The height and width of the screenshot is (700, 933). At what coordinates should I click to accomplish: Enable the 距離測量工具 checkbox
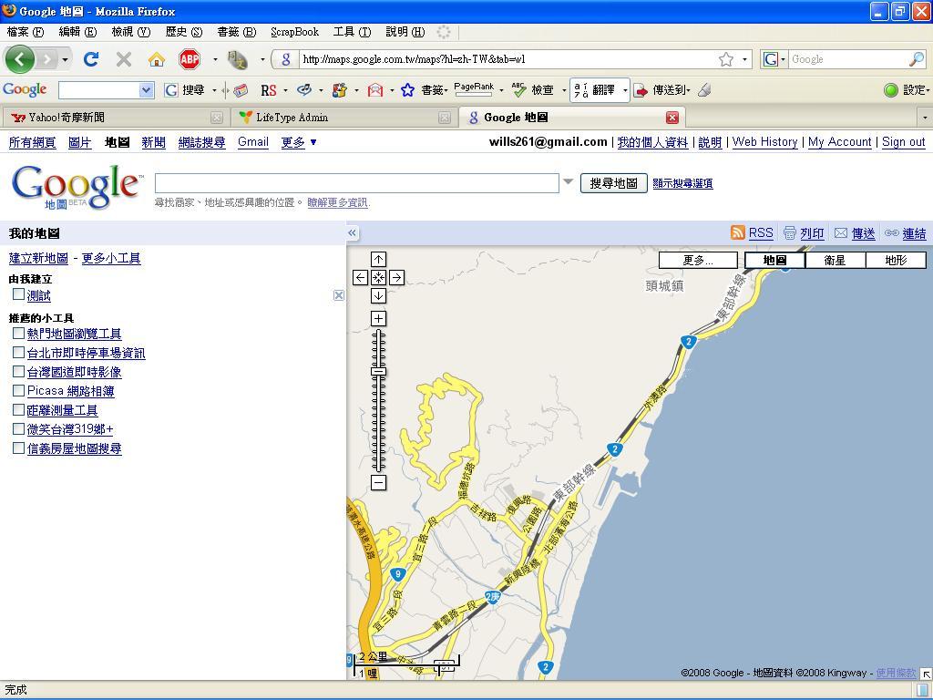tap(18, 409)
